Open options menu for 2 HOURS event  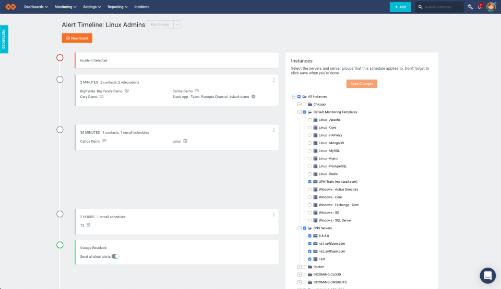click(273, 215)
